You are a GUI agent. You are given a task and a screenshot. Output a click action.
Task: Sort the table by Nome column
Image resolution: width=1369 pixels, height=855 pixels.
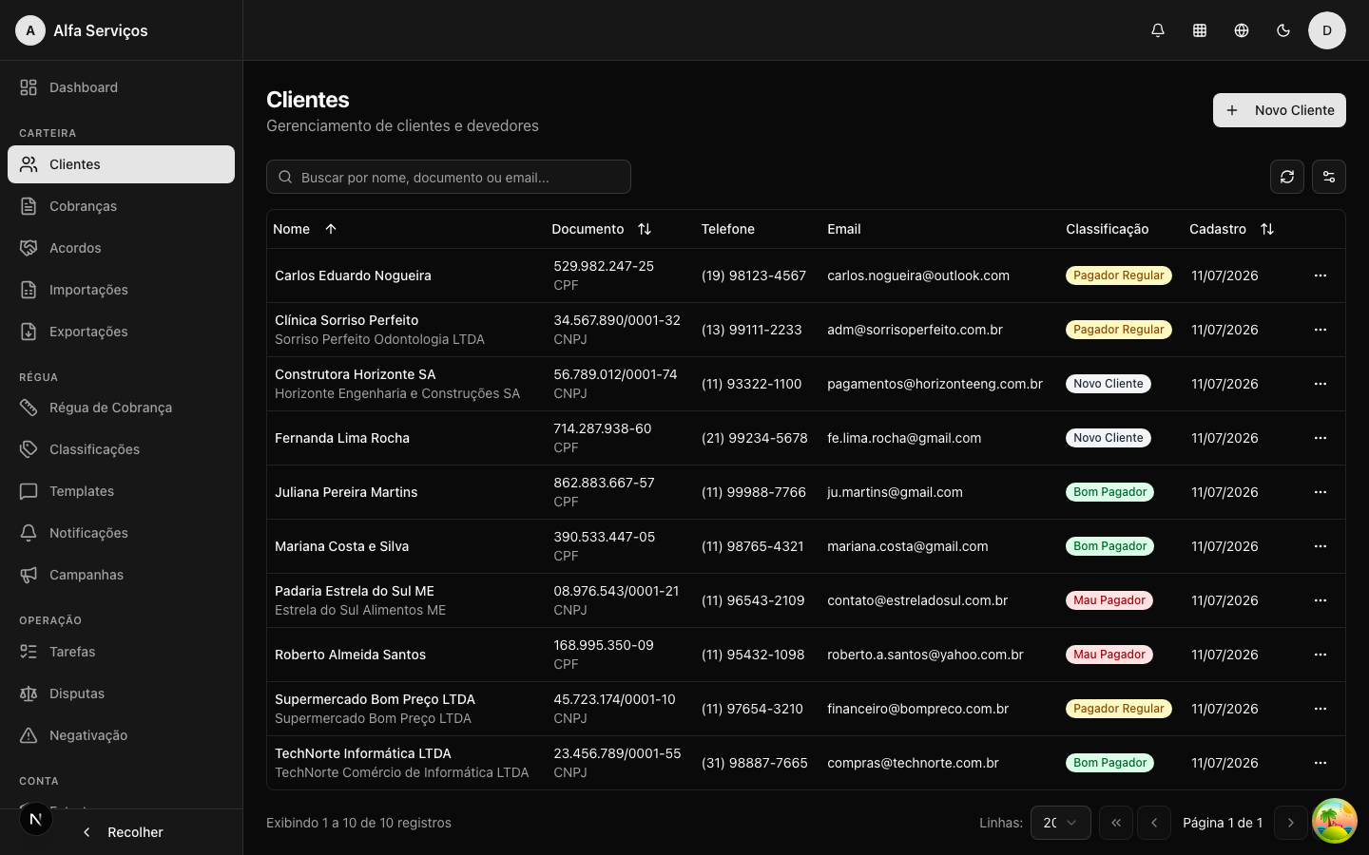[x=305, y=229]
